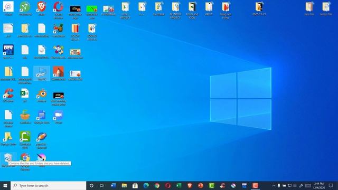Open the taskbar volume control
This screenshot has height=190, width=338.
click(295, 185)
